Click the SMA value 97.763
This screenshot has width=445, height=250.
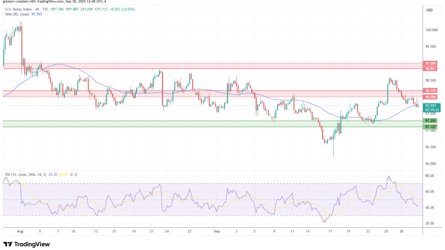pyautogui.click(x=37, y=15)
